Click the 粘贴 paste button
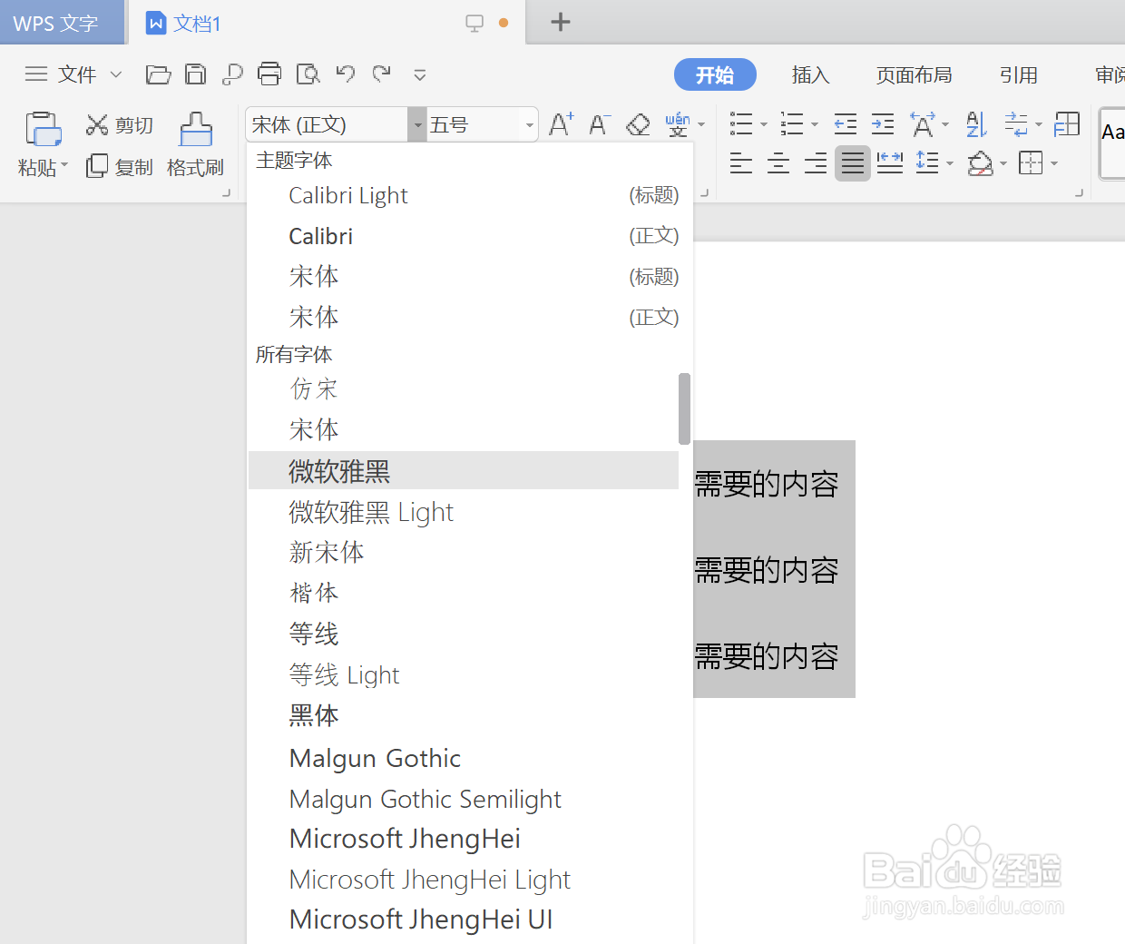1125x944 pixels. (x=42, y=145)
